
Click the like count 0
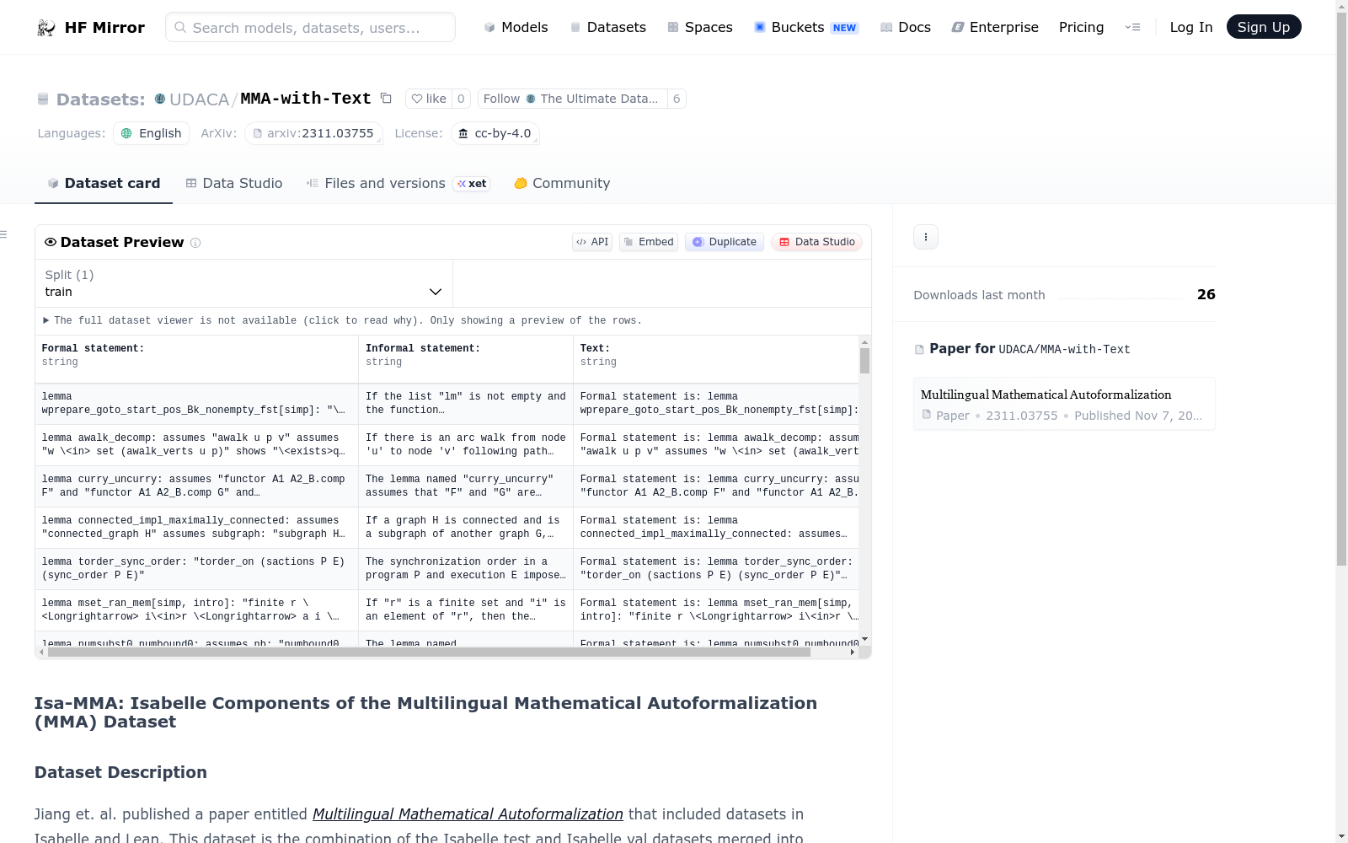click(x=461, y=99)
